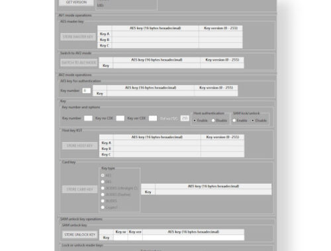Click Host key Key B version cell
This screenshot has width=331, height=251.
pyautogui.click(x=222, y=149)
